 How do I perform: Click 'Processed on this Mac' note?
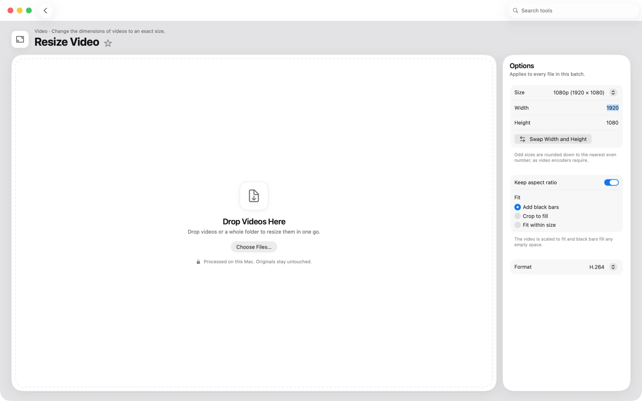click(x=258, y=262)
